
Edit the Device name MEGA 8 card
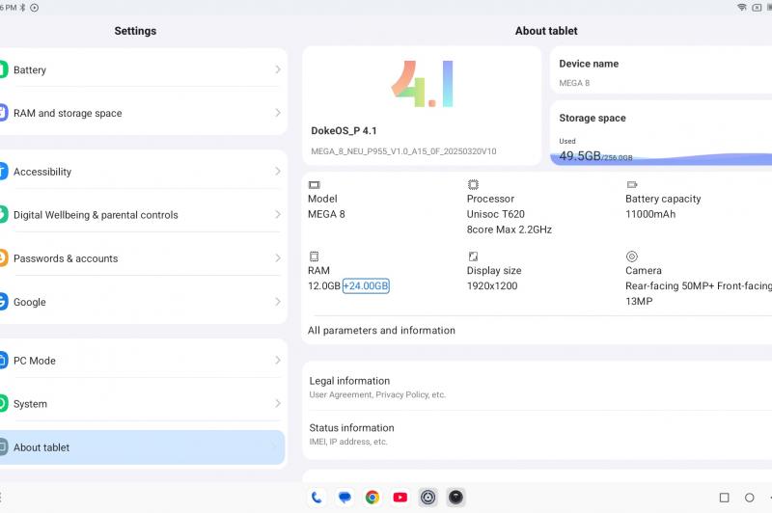tap(661, 70)
